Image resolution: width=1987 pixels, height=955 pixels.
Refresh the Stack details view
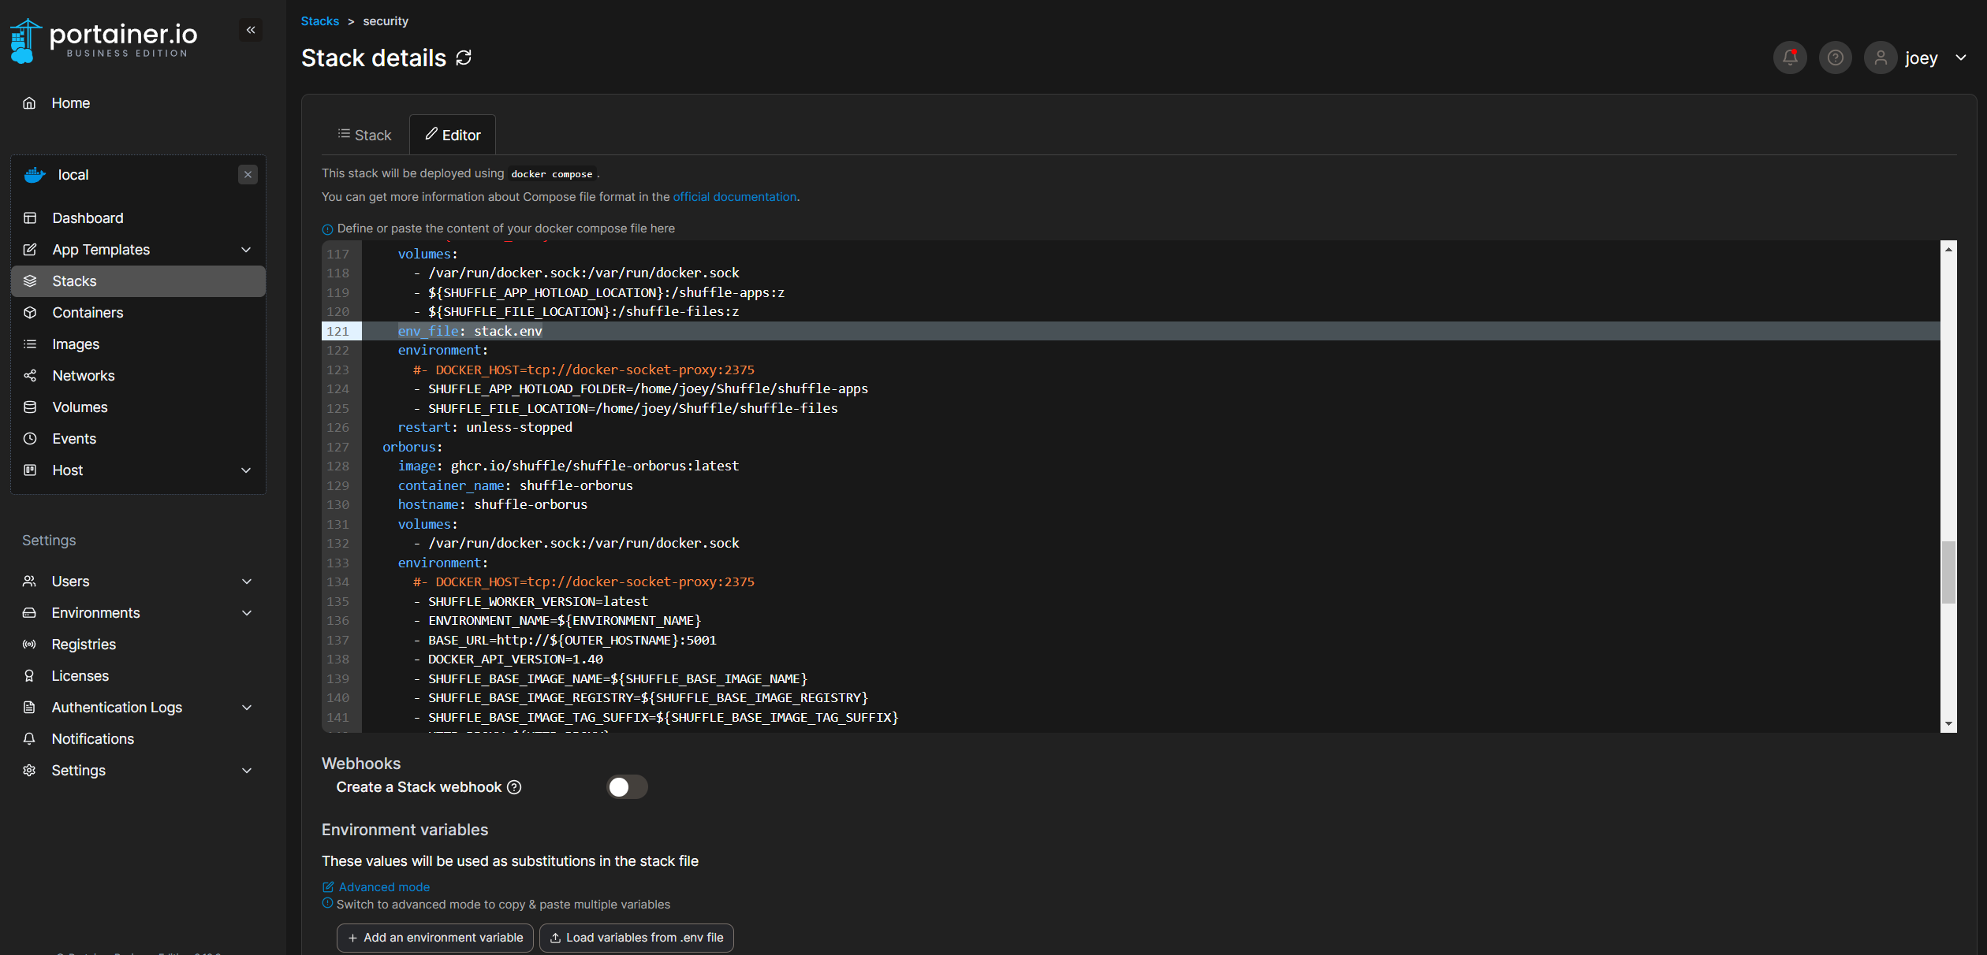coord(464,57)
